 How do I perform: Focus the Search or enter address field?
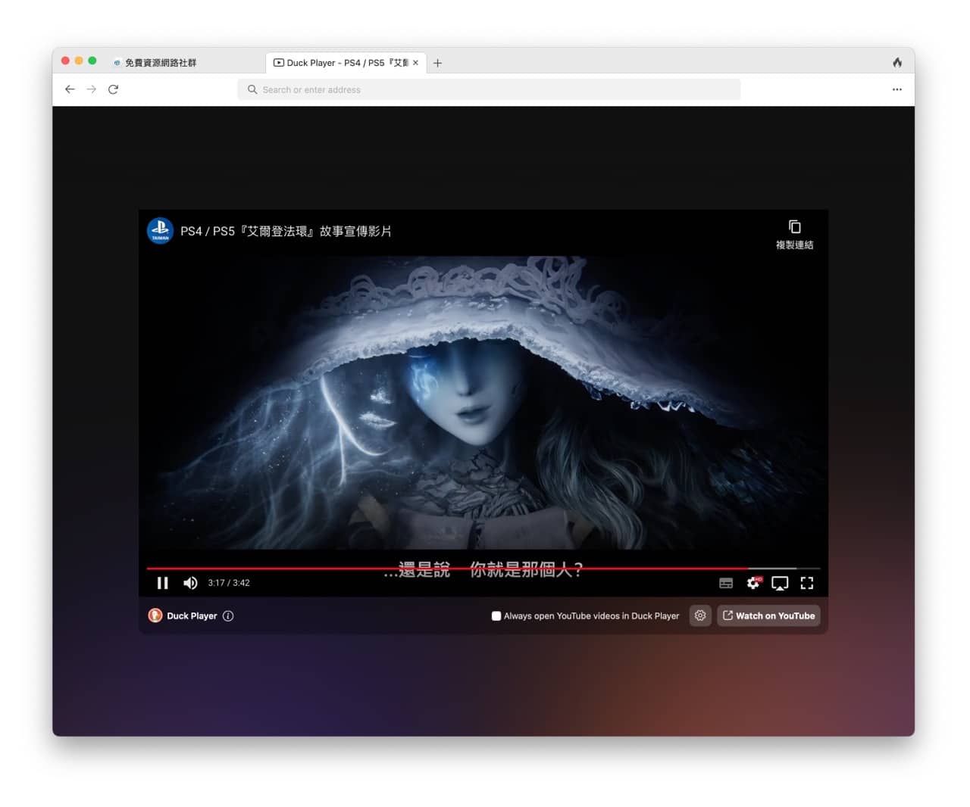tap(489, 89)
